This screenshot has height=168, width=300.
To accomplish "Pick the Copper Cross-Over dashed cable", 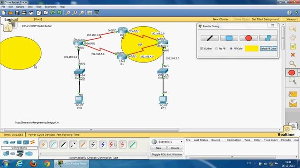I will click(73, 145).
